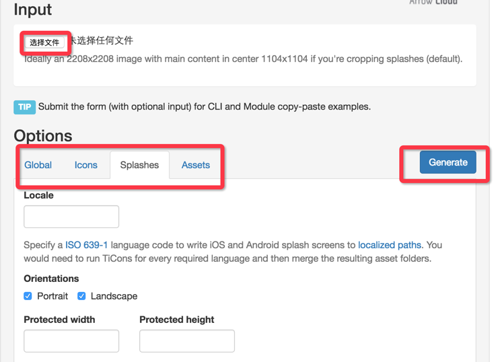Screen dimensions: 498x362
Task: Click the 未选择任何文件 file status text
Action: [101, 41]
